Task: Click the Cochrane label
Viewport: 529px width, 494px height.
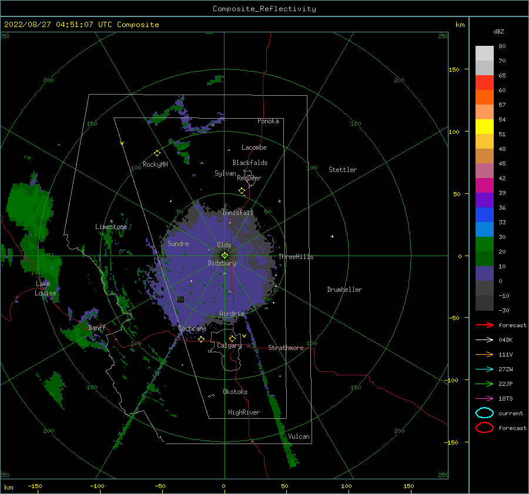Action: [x=192, y=328]
